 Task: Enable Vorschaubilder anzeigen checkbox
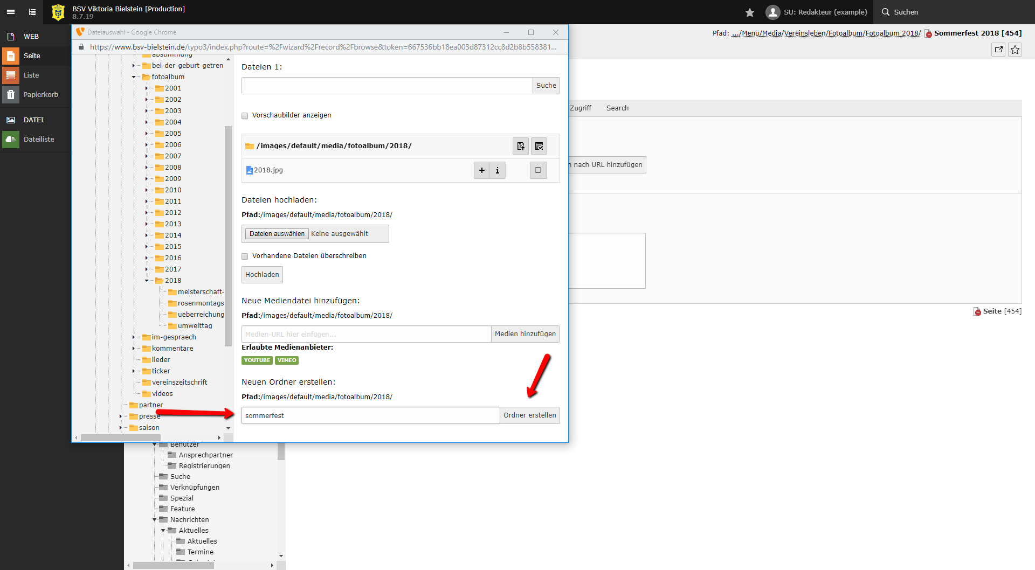click(x=245, y=116)
